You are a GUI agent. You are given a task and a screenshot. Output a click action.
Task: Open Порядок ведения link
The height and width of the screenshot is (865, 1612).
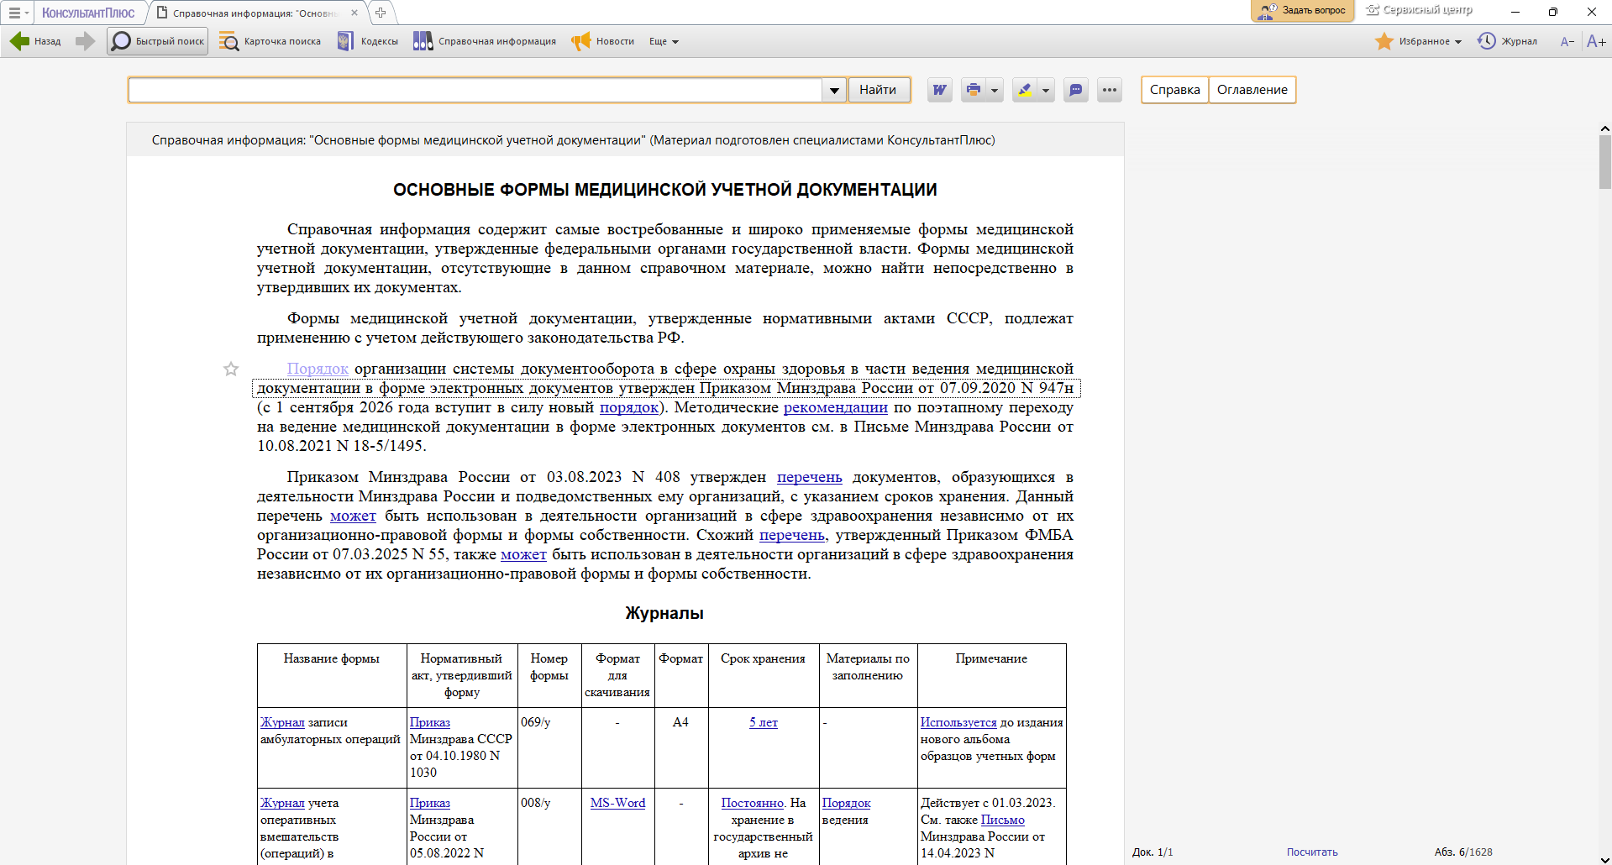coord(847,803)
